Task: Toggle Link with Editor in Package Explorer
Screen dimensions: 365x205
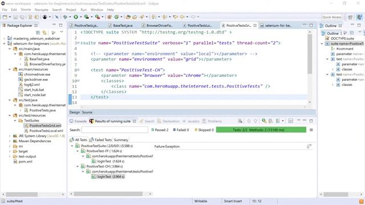Action: coord(44,33)
